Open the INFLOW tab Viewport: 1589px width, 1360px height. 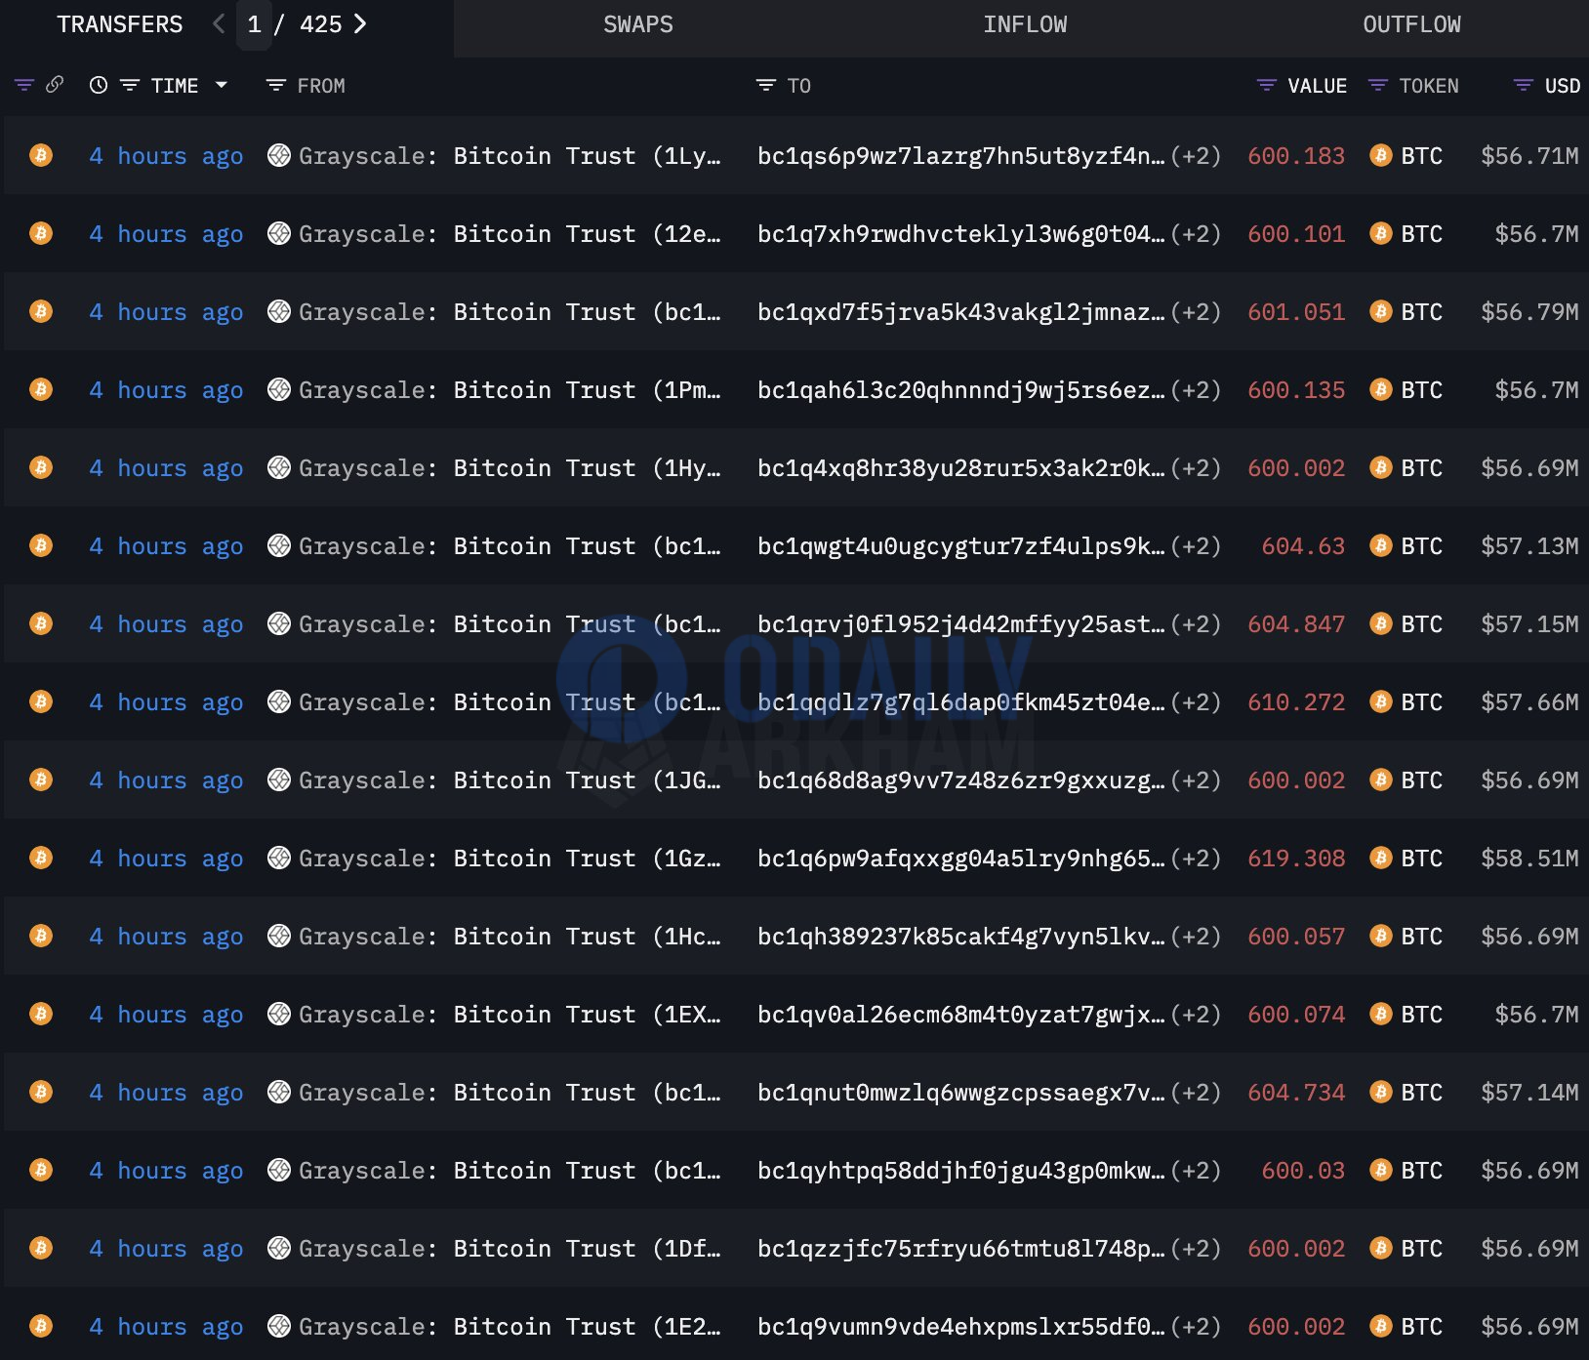pyautogui.click(x=1025, y=24)
